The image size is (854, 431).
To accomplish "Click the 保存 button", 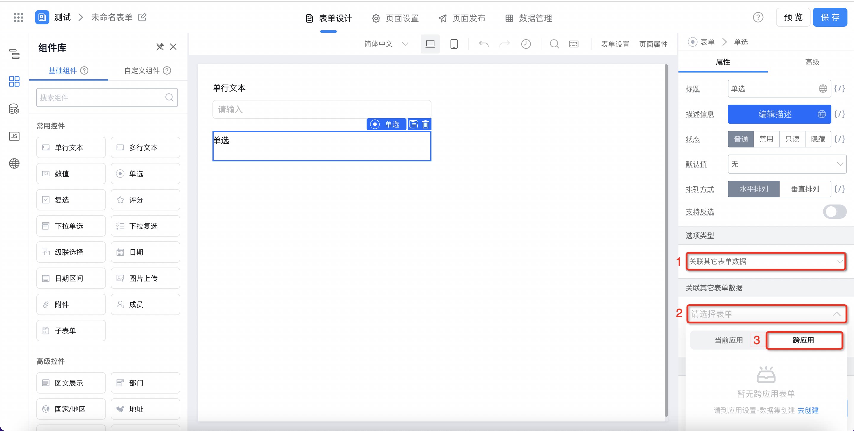I will click(x=830, y=17).
